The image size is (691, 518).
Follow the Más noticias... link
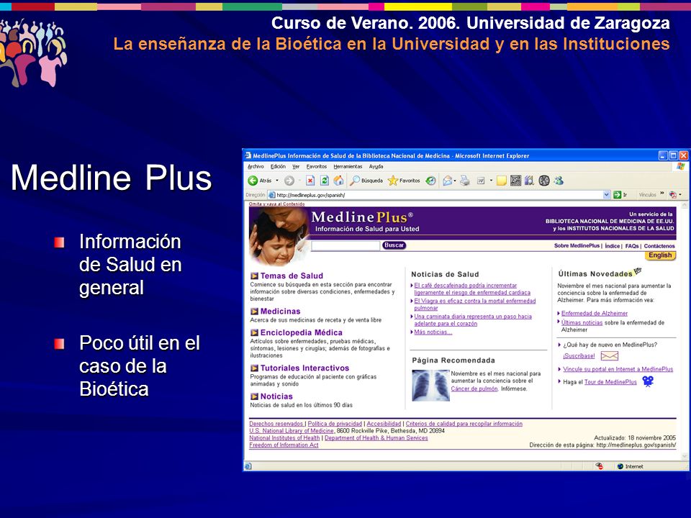(433, 332)
